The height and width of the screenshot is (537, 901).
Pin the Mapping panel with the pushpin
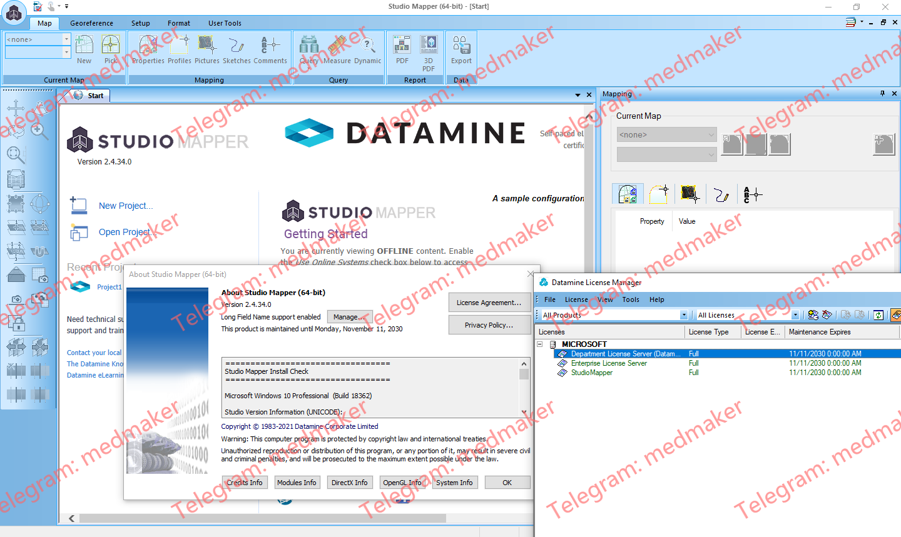click(x=882, y=93)
